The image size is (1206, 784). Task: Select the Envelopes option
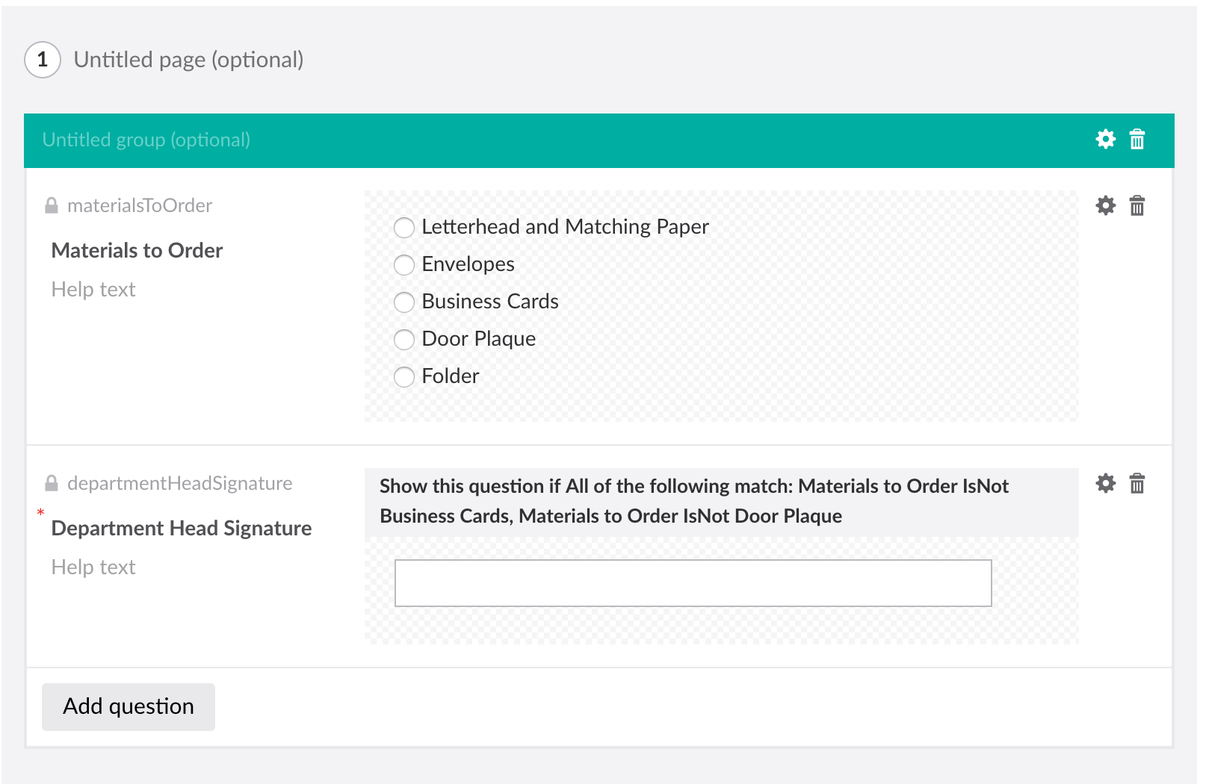pyautogui.click(x=404, y=265)
